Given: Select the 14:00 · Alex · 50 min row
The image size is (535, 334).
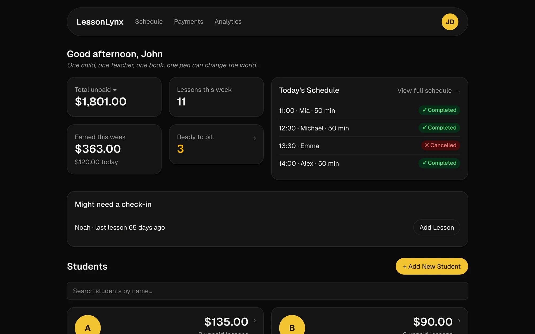Looking at the screenshot, I should coord(369,163).
